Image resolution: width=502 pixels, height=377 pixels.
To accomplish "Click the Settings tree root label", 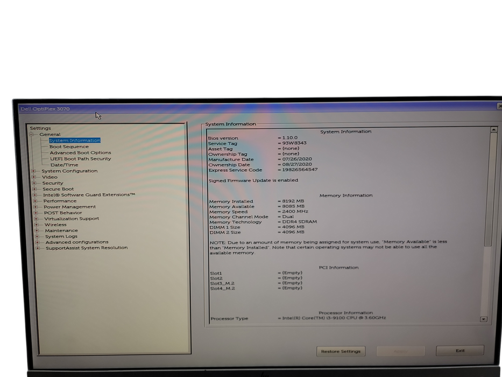I will click(40, 128).
